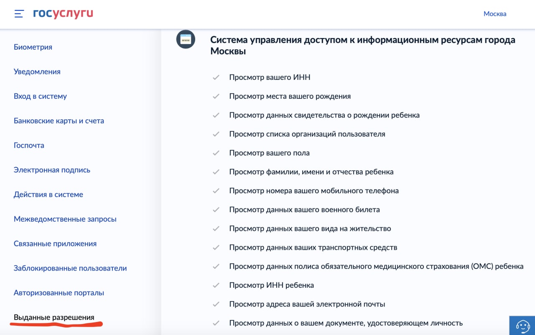
Task: Click the Госуслуги logo
Action: click(63, 13)
